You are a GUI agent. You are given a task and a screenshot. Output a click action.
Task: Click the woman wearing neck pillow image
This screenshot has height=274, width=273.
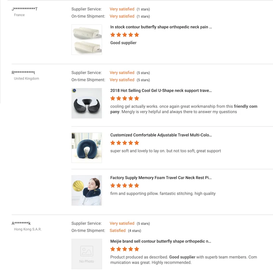[87, 190]
